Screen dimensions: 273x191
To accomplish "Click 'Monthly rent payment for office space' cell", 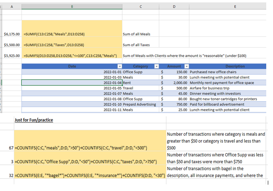I will pos(228,83).
